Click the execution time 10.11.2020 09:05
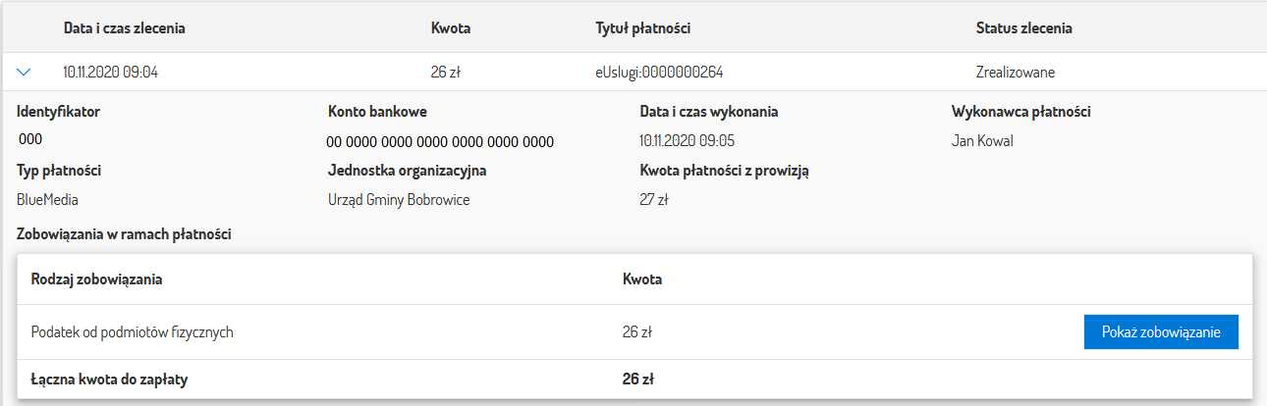This screenshot has width=1267, height=406. point(687,140)
